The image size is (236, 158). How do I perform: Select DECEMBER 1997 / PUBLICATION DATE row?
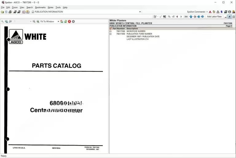click(143, 36)
